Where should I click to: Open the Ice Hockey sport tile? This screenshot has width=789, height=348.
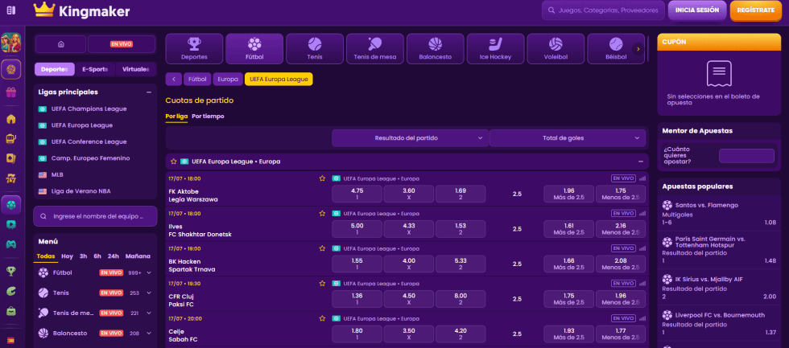(495, 48)
